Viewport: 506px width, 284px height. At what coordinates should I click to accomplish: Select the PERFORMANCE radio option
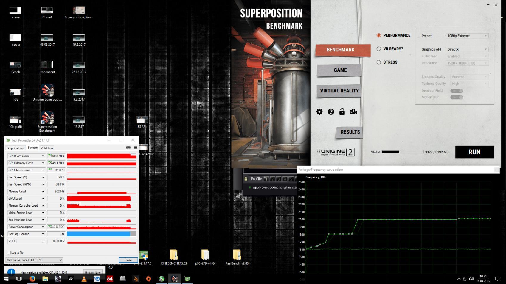point(378,35)
